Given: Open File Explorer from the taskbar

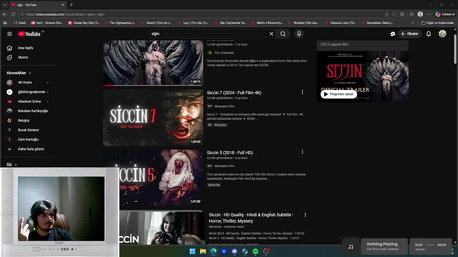Looking at the screenshot, I should pos(203,251).
